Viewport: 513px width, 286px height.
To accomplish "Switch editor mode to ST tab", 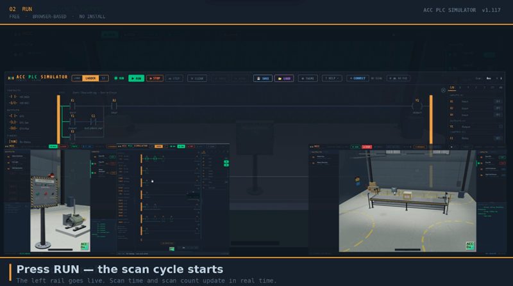I will coord(103,78).
